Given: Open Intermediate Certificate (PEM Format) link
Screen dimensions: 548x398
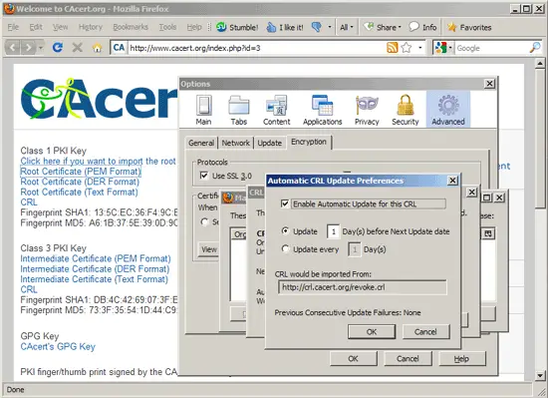Looking at the screenshot, I should pos(96,258).
